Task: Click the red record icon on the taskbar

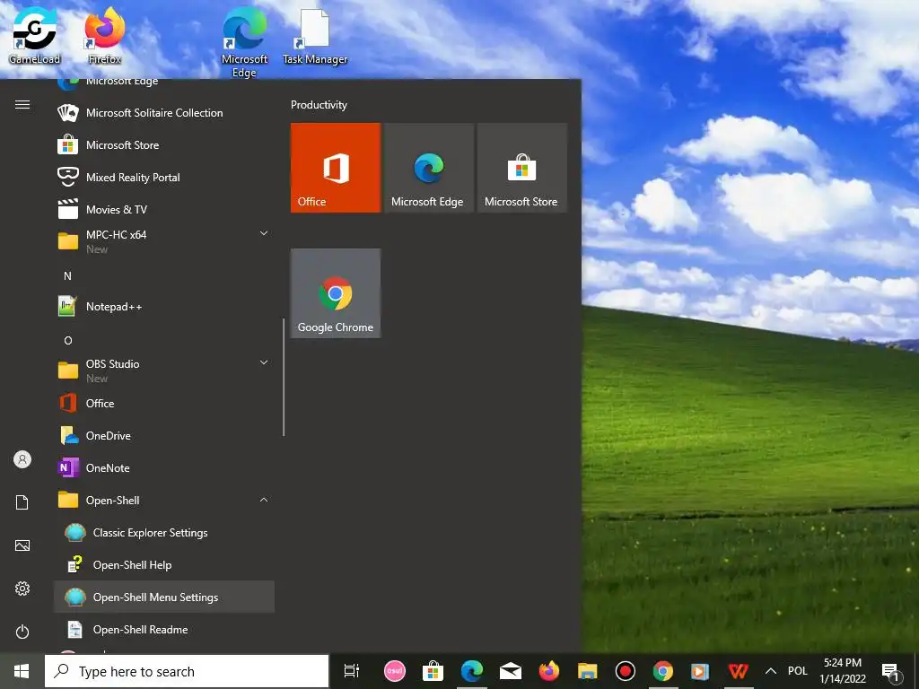Action: pyautogui.click(x=626, y=671)
